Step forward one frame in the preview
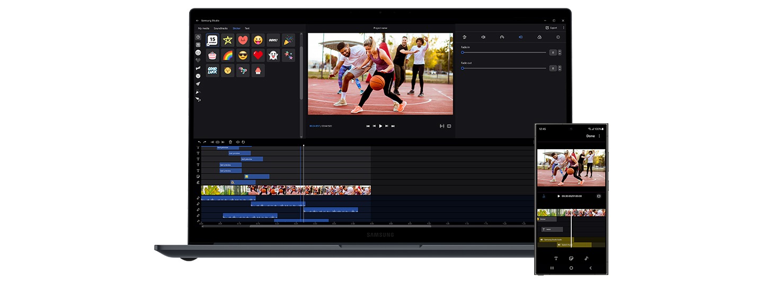The image size is (763, 285). pyautogui.click(x=387, y=126)
